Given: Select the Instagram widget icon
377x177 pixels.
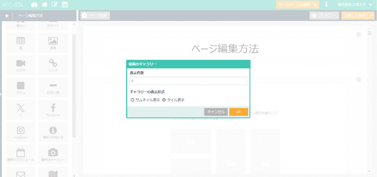Looking at the screenshot, I should pos(21,132).
